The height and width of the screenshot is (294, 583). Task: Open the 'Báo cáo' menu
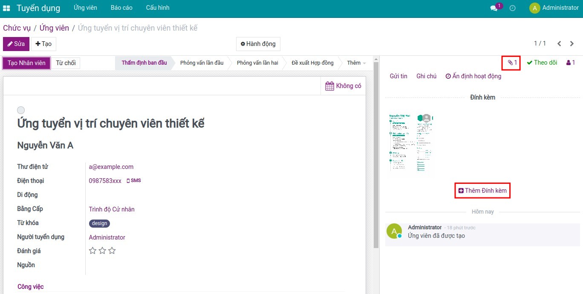(121, 8)
